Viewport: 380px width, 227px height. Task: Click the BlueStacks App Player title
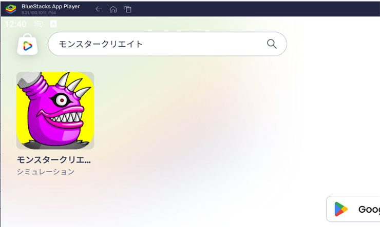51,7
